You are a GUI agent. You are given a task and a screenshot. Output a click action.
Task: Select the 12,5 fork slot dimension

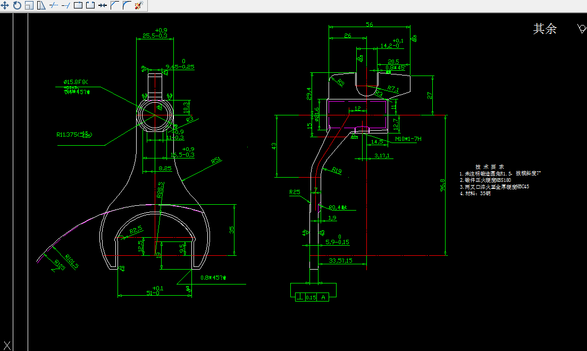tap(140, 246)
